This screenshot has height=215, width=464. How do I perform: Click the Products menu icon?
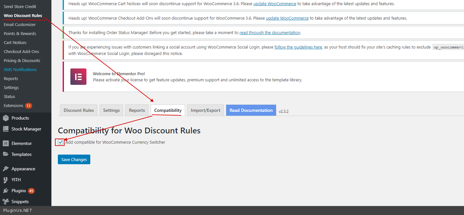(x=6, y=118)
